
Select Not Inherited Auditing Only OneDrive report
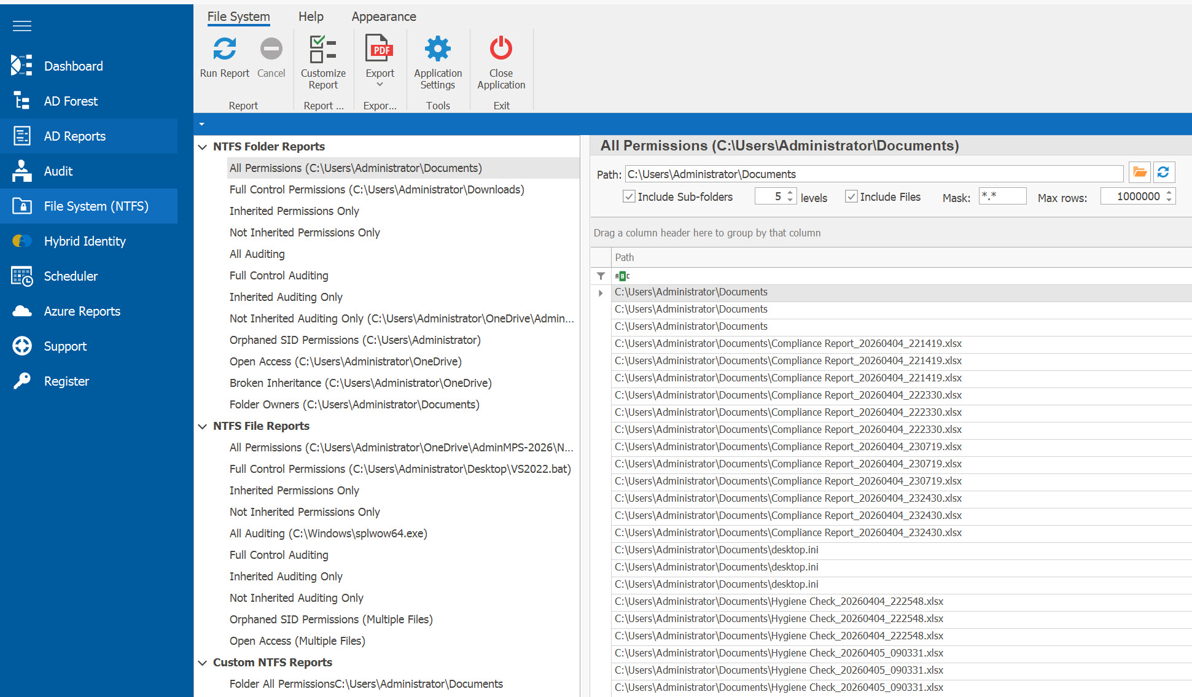point(402,319)
